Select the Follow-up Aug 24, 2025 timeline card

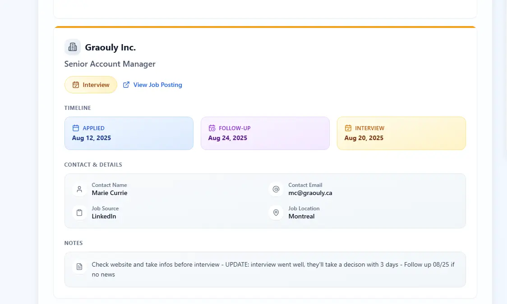point(265,133)
